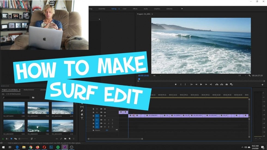
Task: Open Google Chrome from the taskbar
Action: (31, 147)
